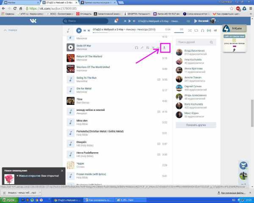Click the edit pencil on Gods Of War row

pos(142,48)
